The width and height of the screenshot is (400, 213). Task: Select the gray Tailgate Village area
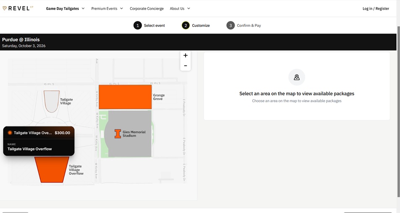52,101
